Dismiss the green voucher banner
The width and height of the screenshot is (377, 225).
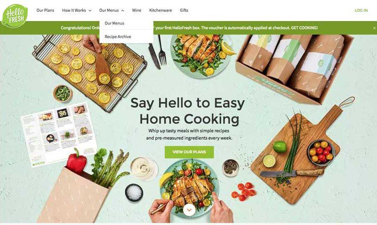coord(374,28)
